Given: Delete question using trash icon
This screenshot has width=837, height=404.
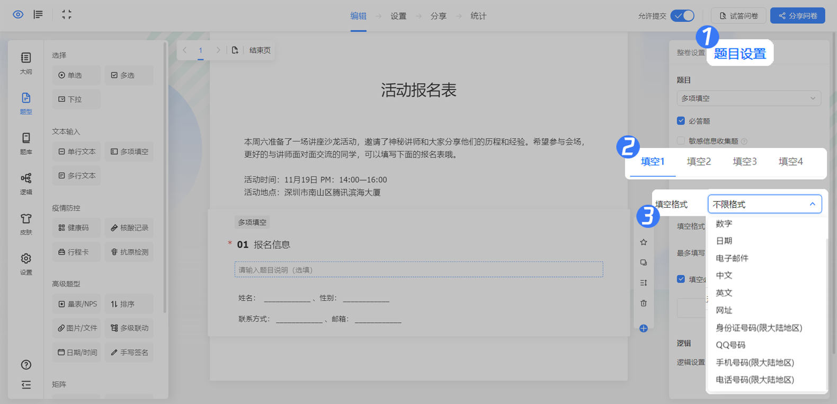Looking at the screenshot, I should [644, 303].
